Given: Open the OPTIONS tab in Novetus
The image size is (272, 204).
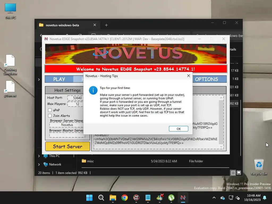Looking at the screenshot, I should pyautogui.click(x=206, y=79).
